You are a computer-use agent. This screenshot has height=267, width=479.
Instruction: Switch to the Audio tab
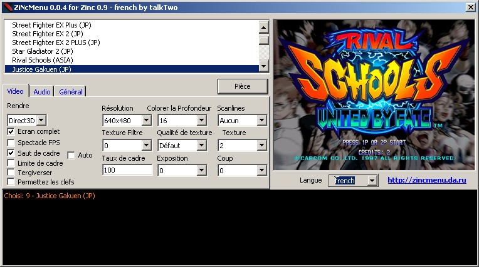pyautogui.click(x=42, y=92)
